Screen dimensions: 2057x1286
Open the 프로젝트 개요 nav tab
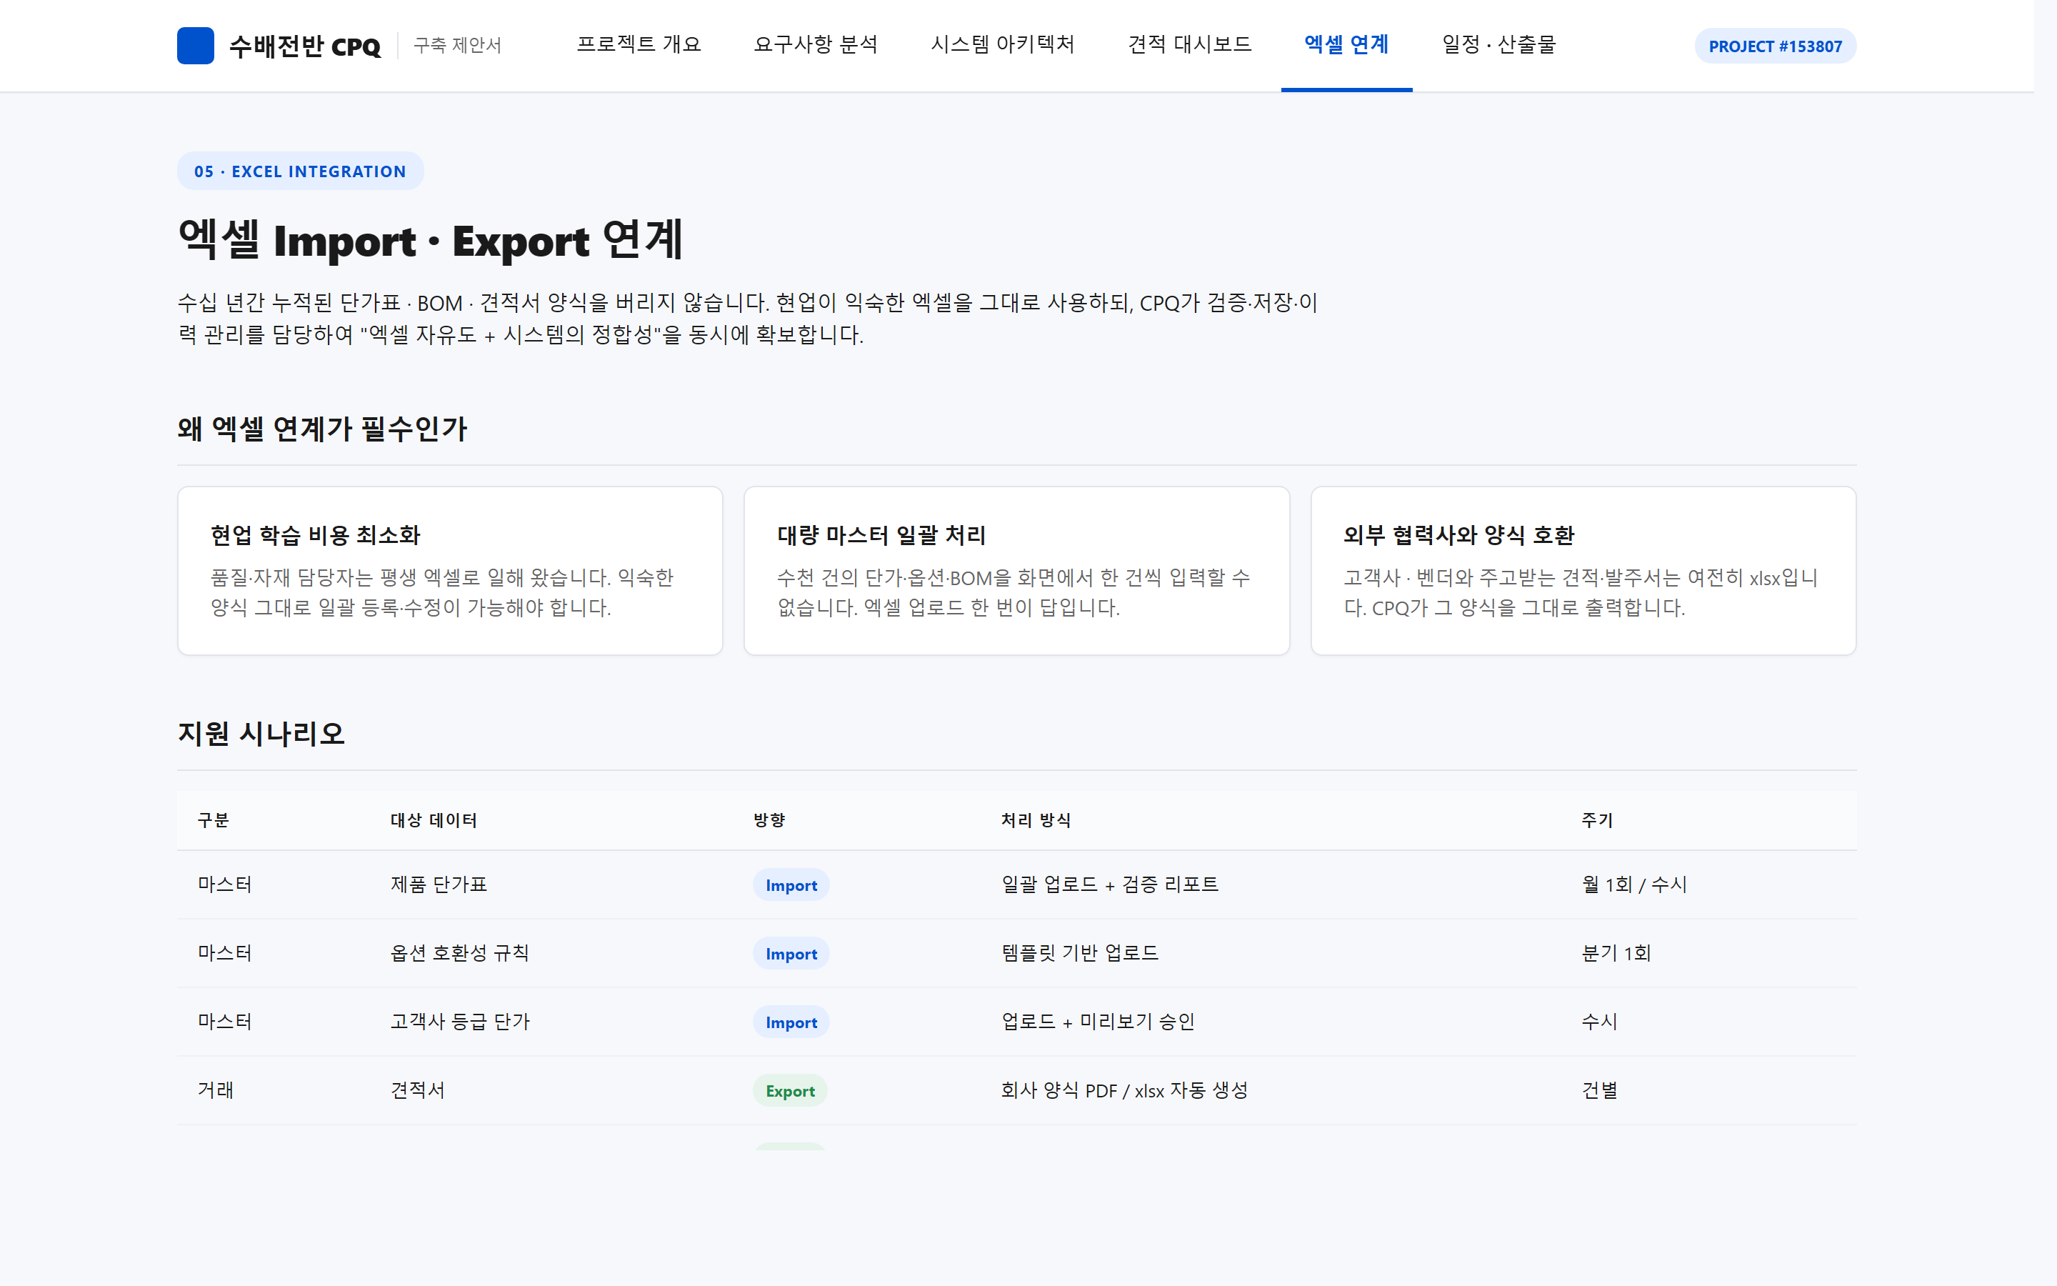(639, 44)
